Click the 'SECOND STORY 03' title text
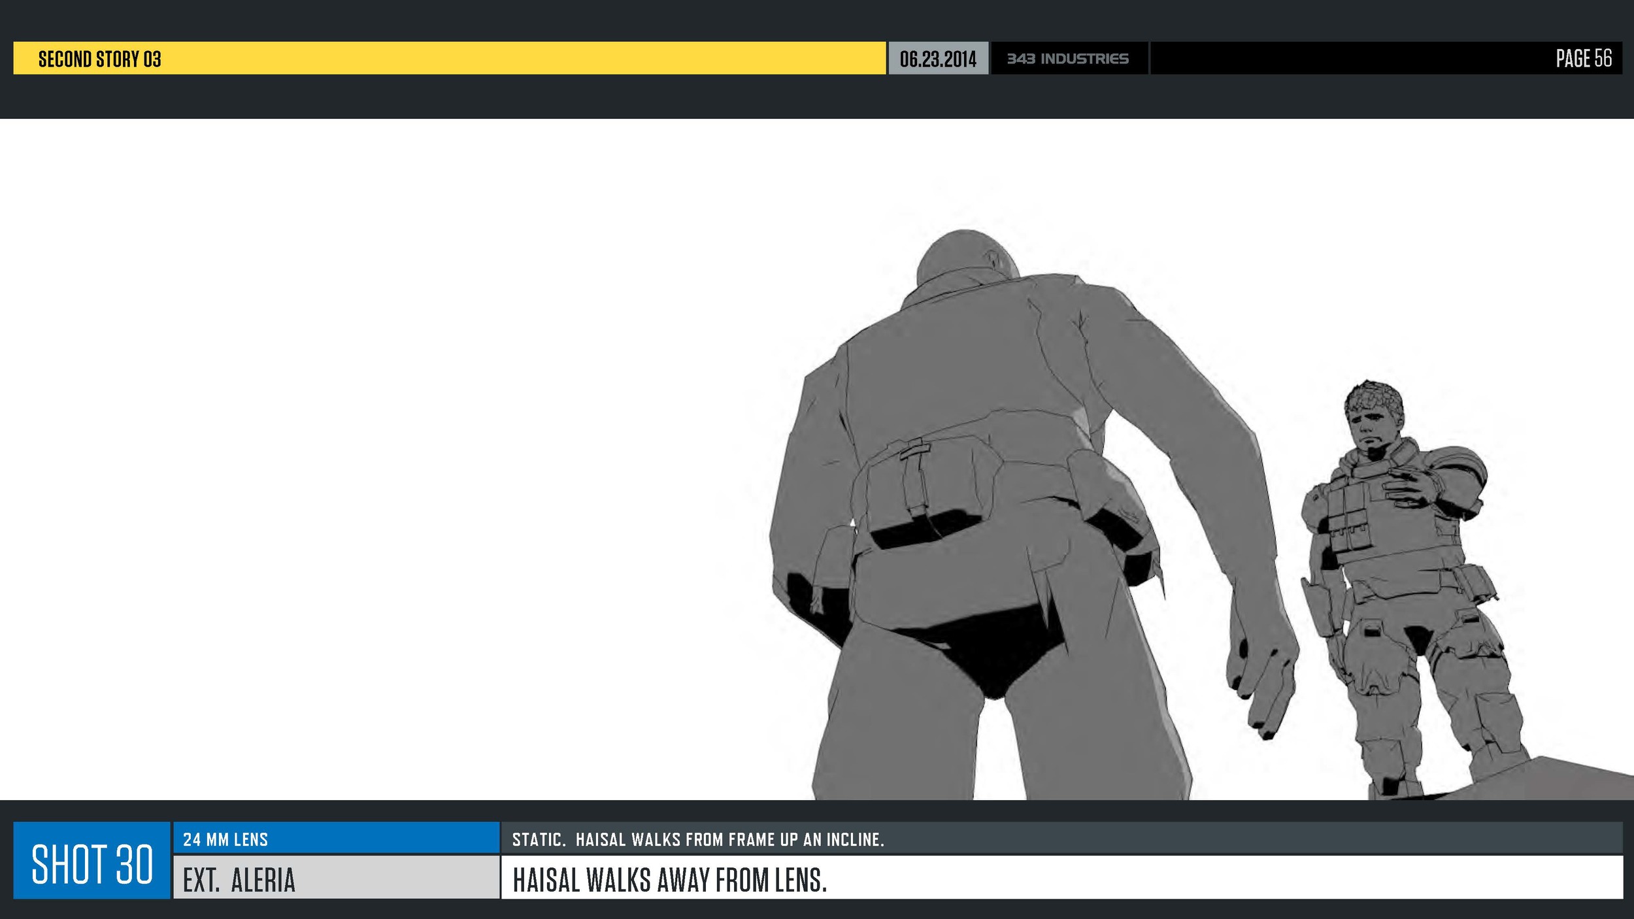This screenshot has width=1634, height=919. 99,59
